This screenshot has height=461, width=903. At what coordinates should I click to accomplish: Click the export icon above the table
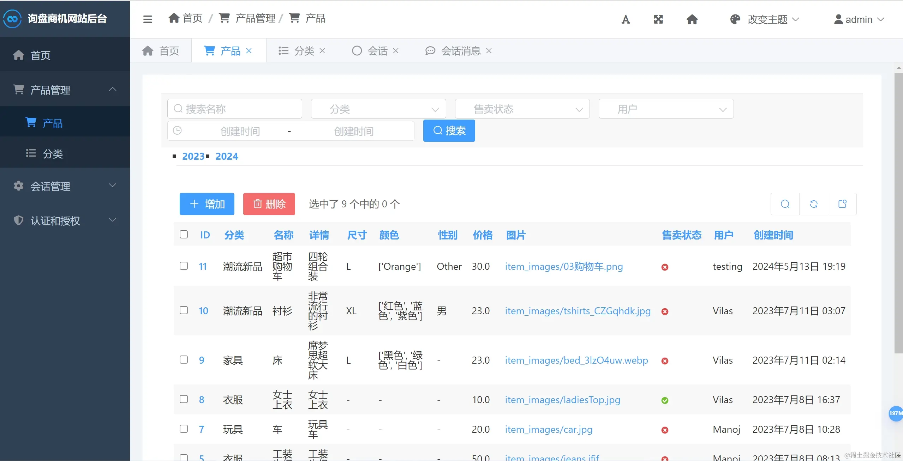(x=842, y=204)
